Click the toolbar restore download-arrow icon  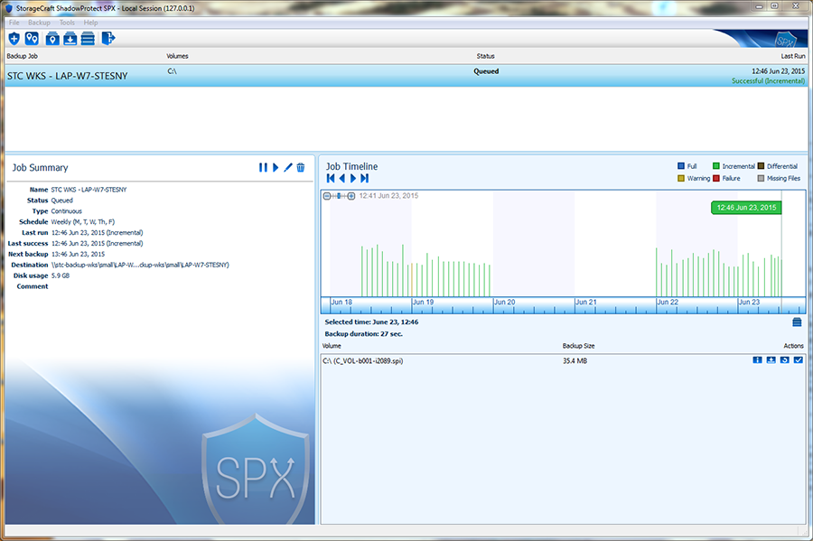point(70,38)
